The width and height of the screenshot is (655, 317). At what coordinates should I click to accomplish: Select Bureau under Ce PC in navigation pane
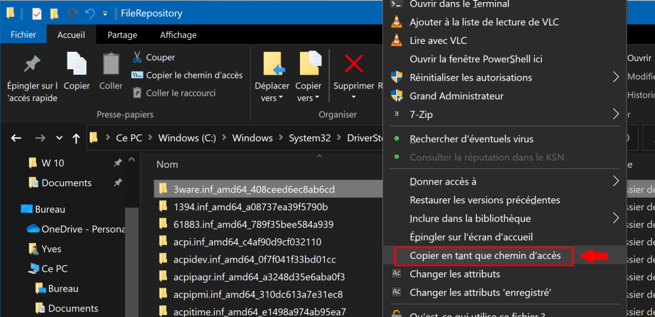click(57, 289)
